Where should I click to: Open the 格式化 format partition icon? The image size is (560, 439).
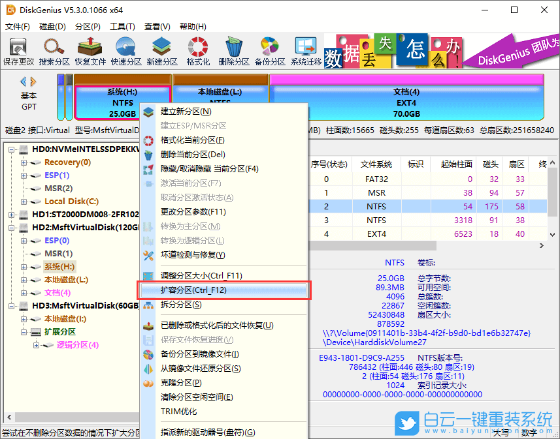point(197,50)
